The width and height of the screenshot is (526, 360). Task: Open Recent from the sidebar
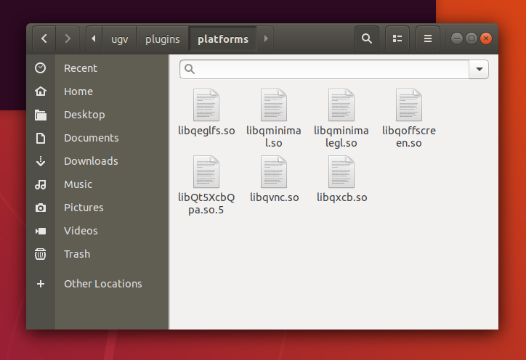point(97,68)
